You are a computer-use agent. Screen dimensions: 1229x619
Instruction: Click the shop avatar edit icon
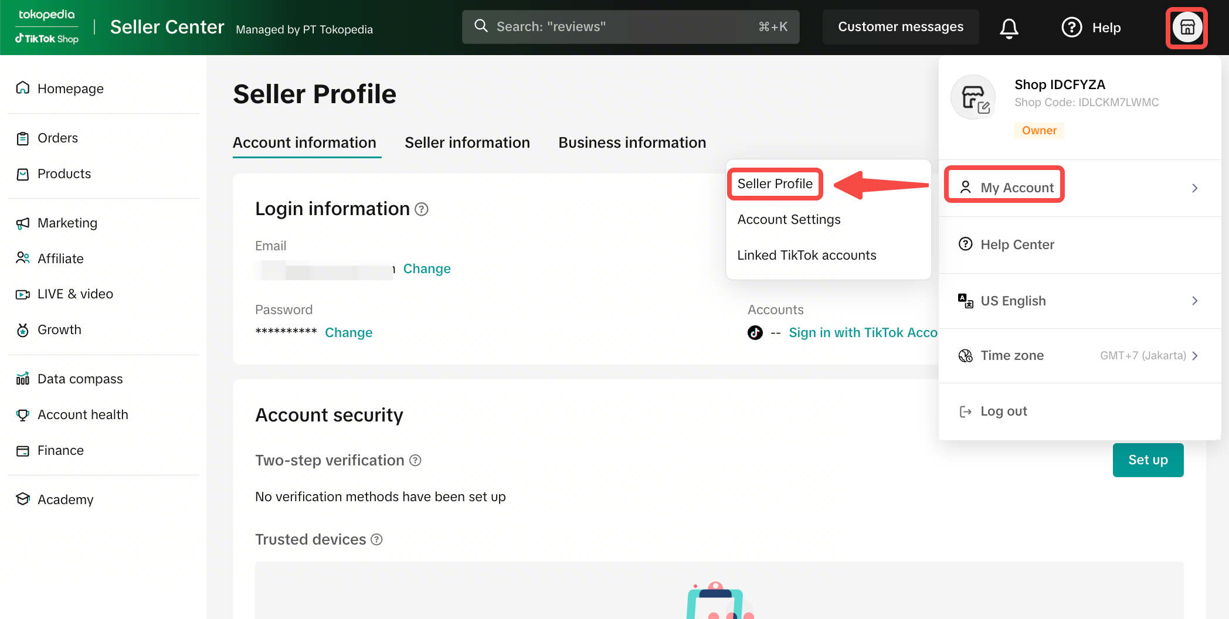point(983,108)
